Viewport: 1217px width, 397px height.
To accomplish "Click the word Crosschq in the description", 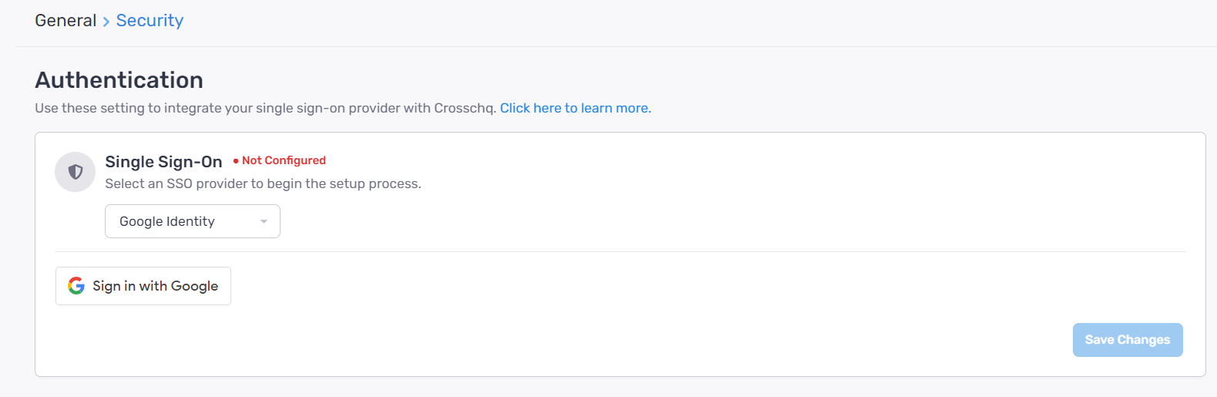I will click(x=465, y=108).
